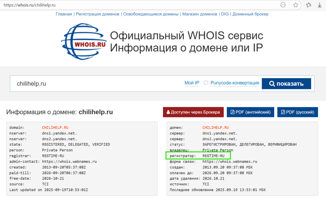Open the Главная menu link
The image size is (326, 198).
pos(64,14)
